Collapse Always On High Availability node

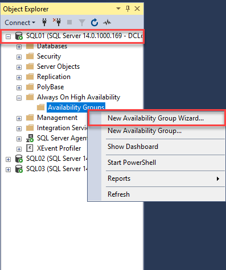[19, 98]
